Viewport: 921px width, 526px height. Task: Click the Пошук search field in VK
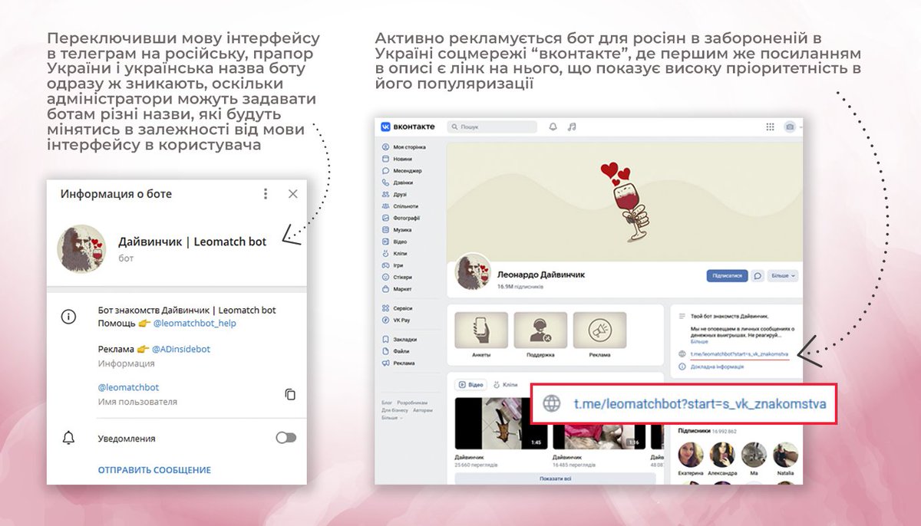click(492, 127)
